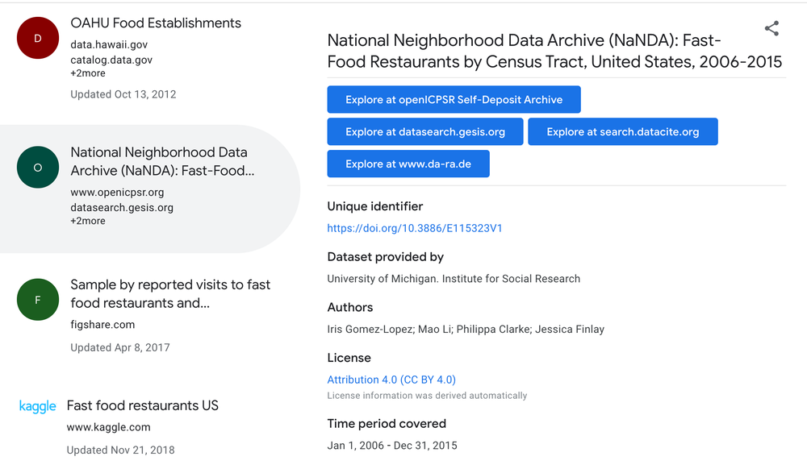Open Explore at datasearch.gesis.org

tap(425, 131)
